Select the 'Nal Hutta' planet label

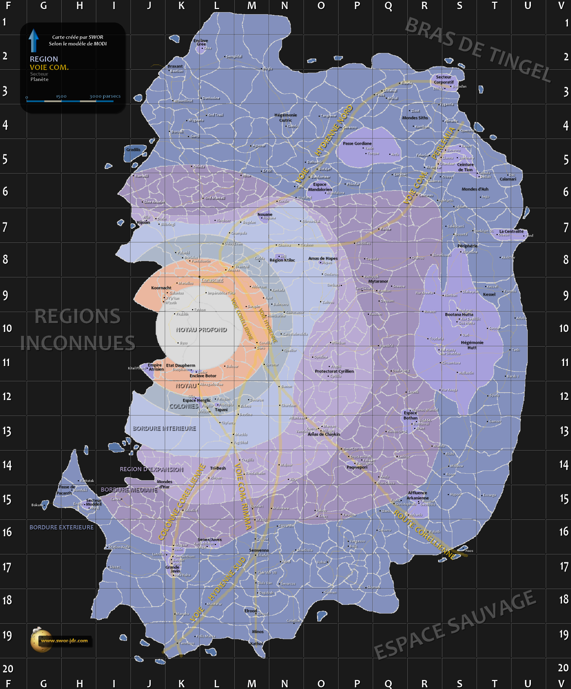(x=448, y=350)
